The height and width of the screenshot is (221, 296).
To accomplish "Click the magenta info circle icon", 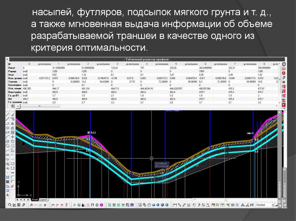I will point(101,205).
